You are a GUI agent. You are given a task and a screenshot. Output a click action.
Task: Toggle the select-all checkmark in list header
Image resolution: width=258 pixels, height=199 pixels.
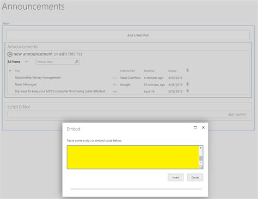[x=10, y=71]
